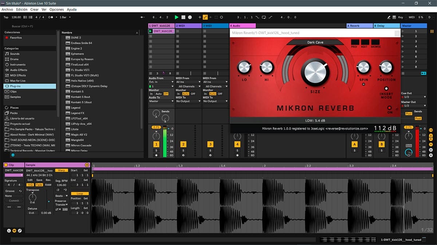Open the Edición menu
Screen dimensions: 437x245
click(21, 9)
